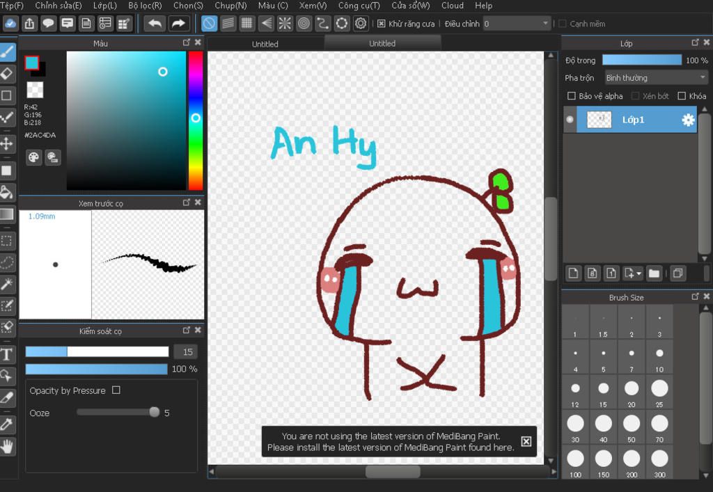Select the Magic Wand tool

click(x=7, y=284)
